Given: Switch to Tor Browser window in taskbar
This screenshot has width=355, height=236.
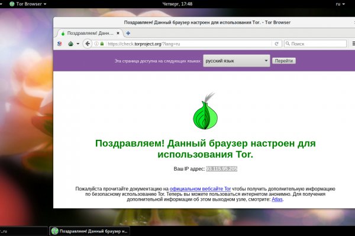Looking at the screenshot, I should [x=89, y=231].
